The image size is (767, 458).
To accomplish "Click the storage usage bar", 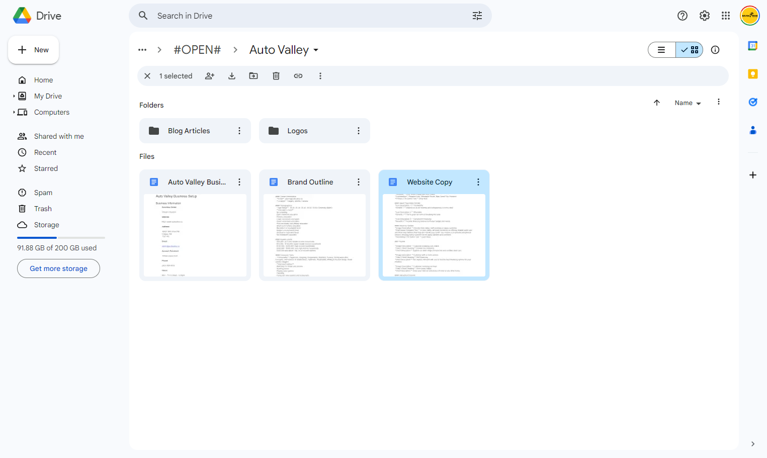I will (x=61, y=238).
